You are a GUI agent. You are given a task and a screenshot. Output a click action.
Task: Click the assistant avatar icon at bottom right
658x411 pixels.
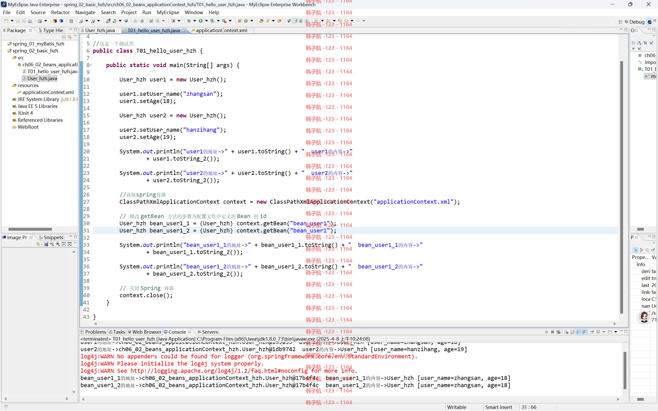644,317
